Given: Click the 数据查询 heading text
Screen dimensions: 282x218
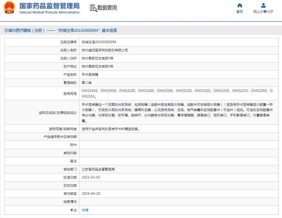Looking at the screenshot, I should (107, 8).
